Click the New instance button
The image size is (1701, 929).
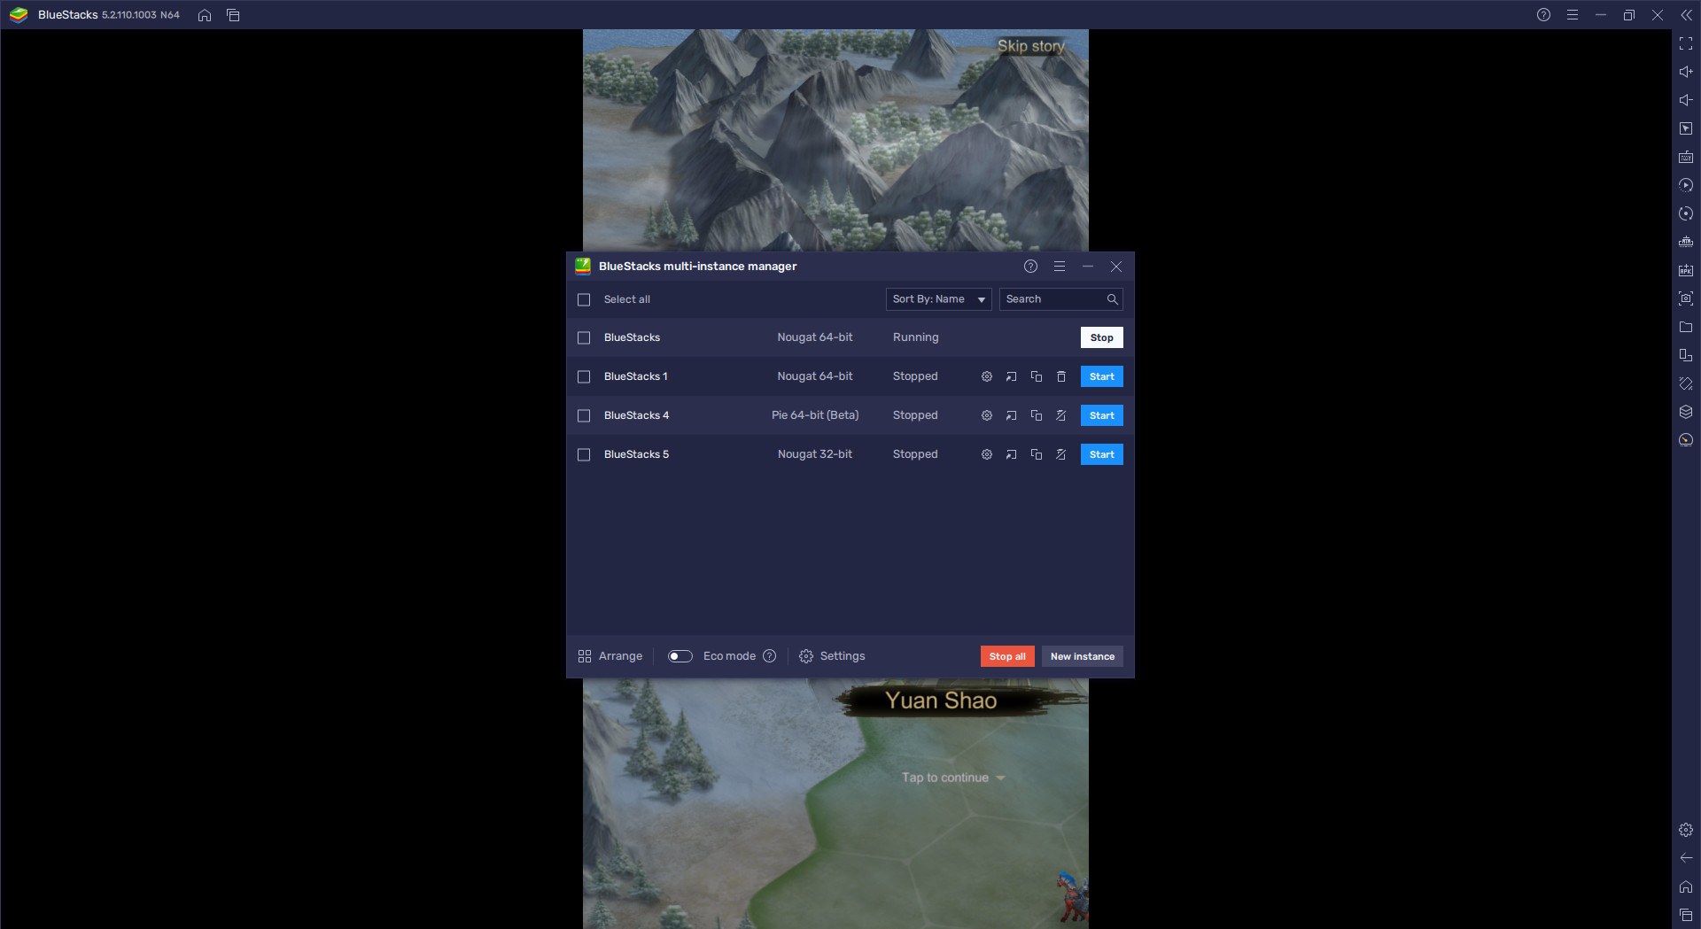point(1082,656)
